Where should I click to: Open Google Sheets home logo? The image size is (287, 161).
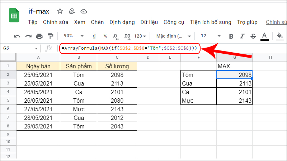[x=14, y=16]
